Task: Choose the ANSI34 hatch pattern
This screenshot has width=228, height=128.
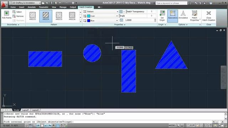Action: coord(46,16)
